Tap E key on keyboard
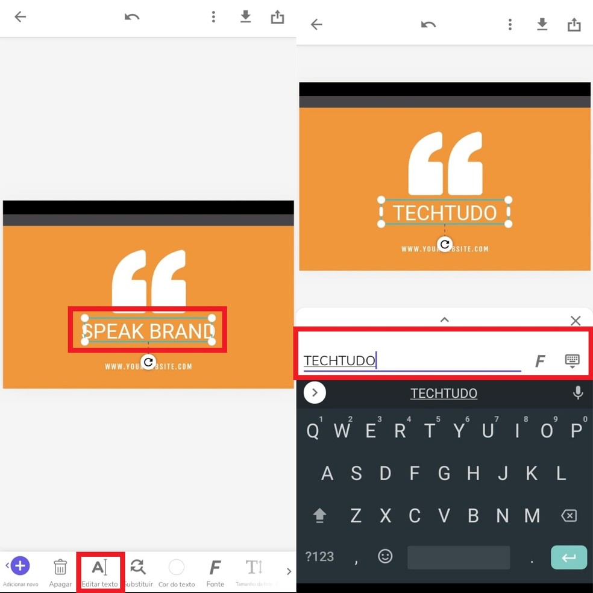 point(371,430)
